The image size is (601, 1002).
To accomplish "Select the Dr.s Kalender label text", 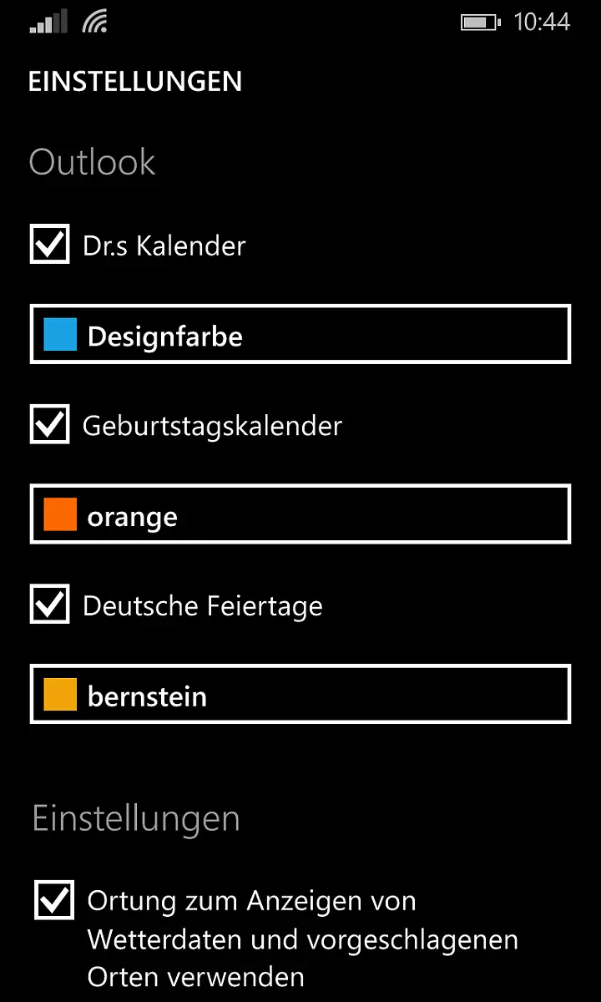I will click(x=164, y=245).
